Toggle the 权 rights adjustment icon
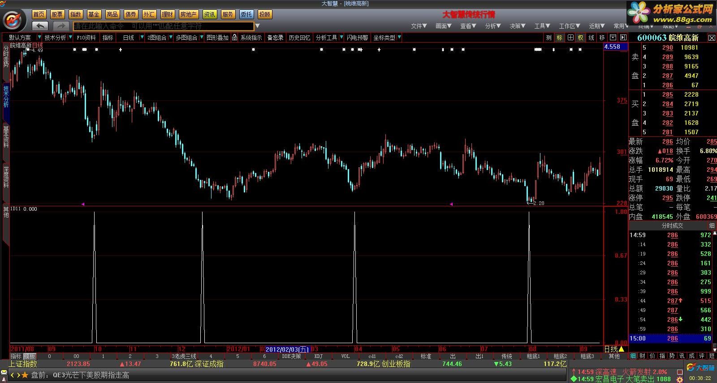The width and height of the screenshot is (717, 383). pyautogui.click(x=581, y=38)
